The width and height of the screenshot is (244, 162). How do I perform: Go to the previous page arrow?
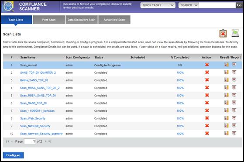click(12, 141)
